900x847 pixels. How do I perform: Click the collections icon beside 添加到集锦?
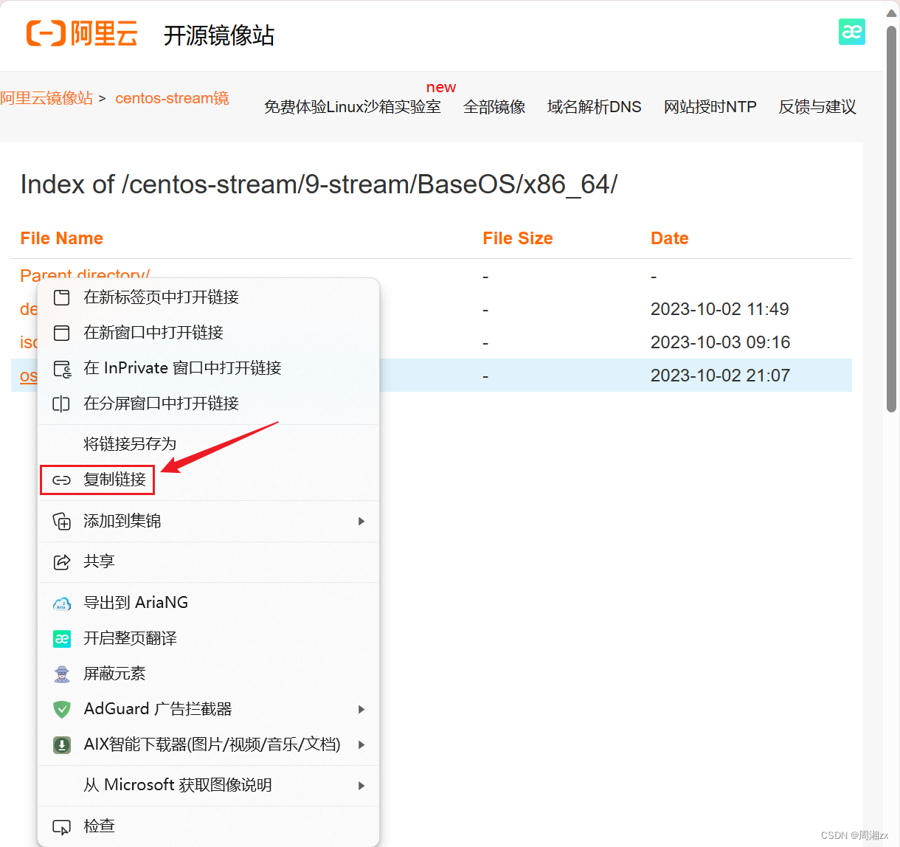coord(62,521)
